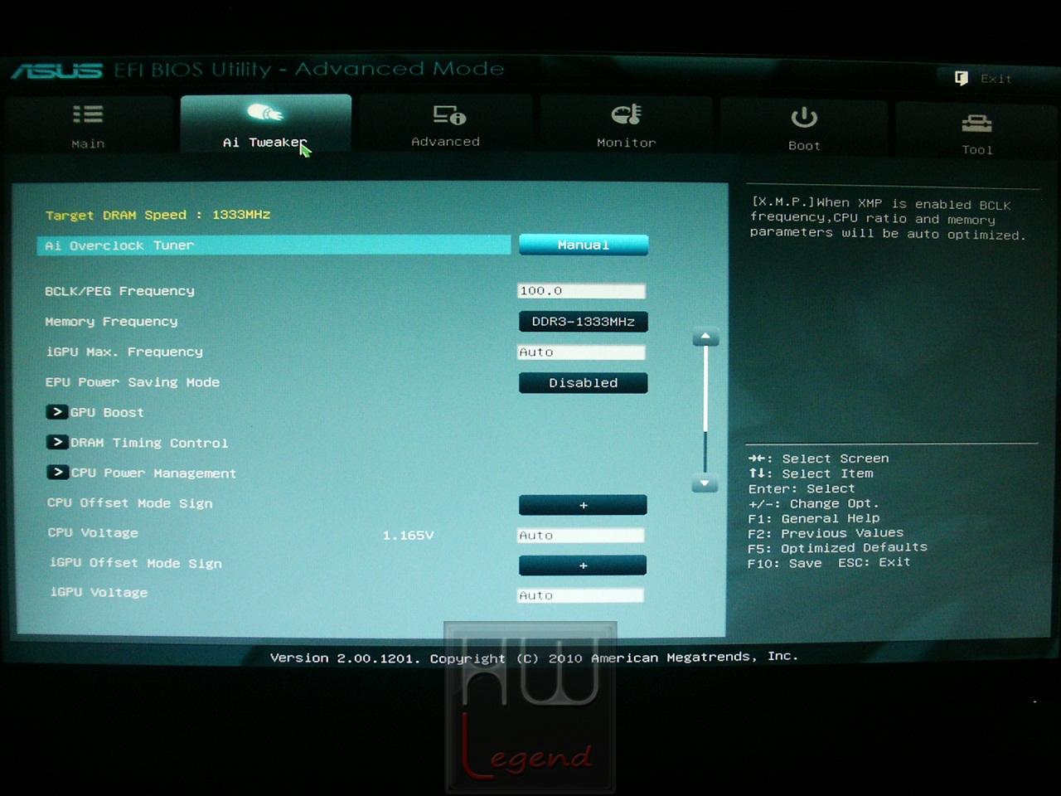Select CPU Voltage label
Screen dimensions: 1061x796
93,533
